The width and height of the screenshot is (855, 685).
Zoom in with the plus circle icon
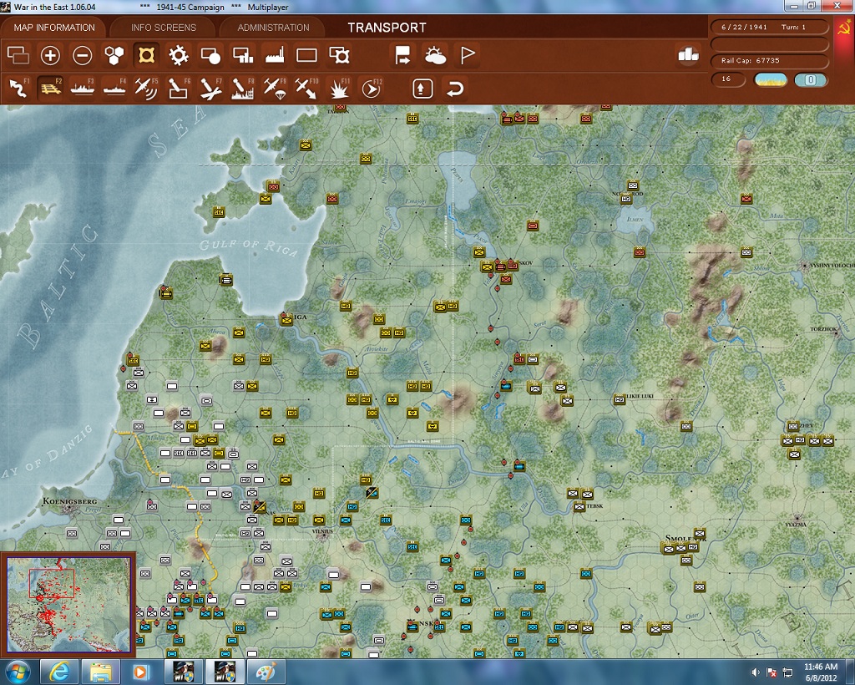pos(50,55)
